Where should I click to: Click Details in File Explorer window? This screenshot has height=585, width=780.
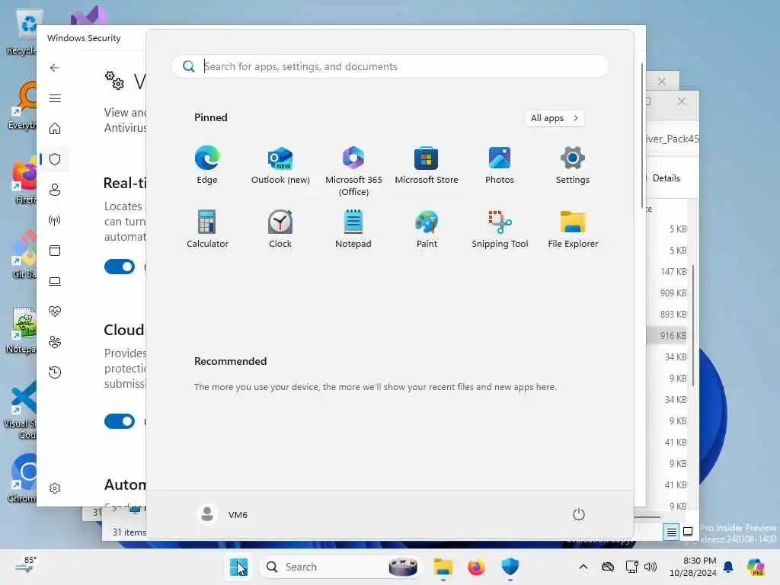pos(666,178)
